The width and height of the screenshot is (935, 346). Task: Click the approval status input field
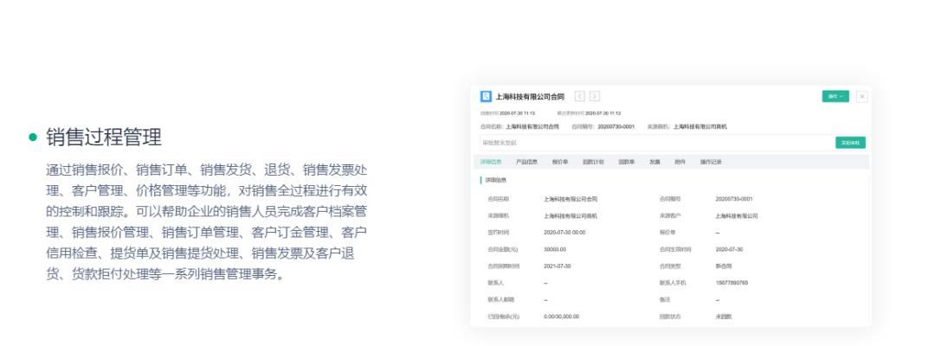pos(656,143)
